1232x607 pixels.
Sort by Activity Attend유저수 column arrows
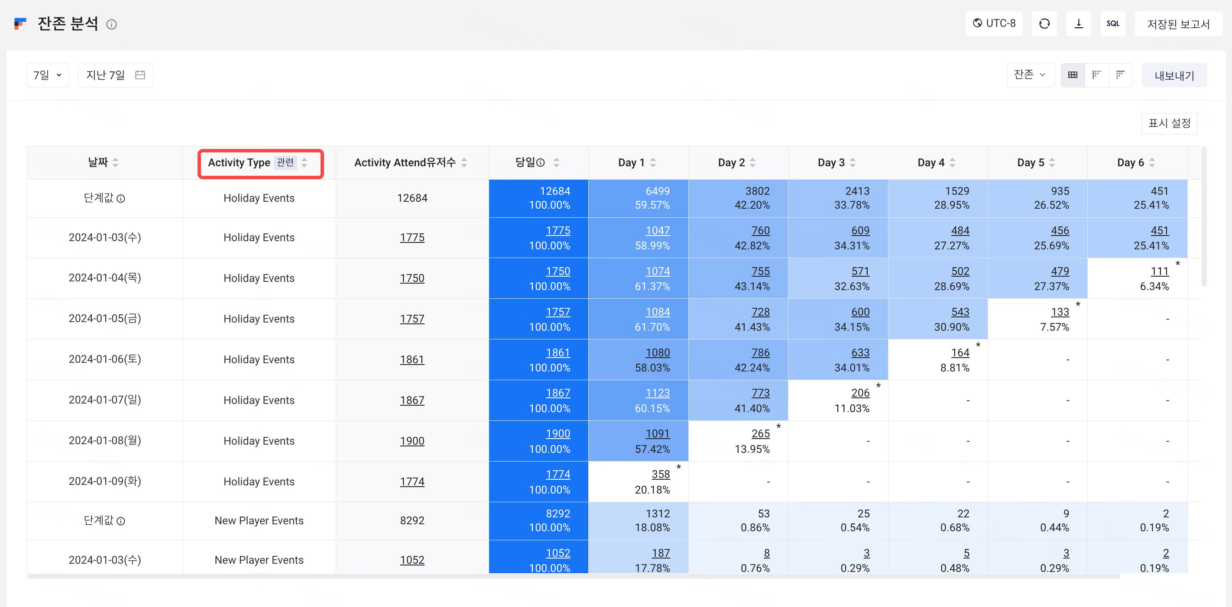(464, 163)
